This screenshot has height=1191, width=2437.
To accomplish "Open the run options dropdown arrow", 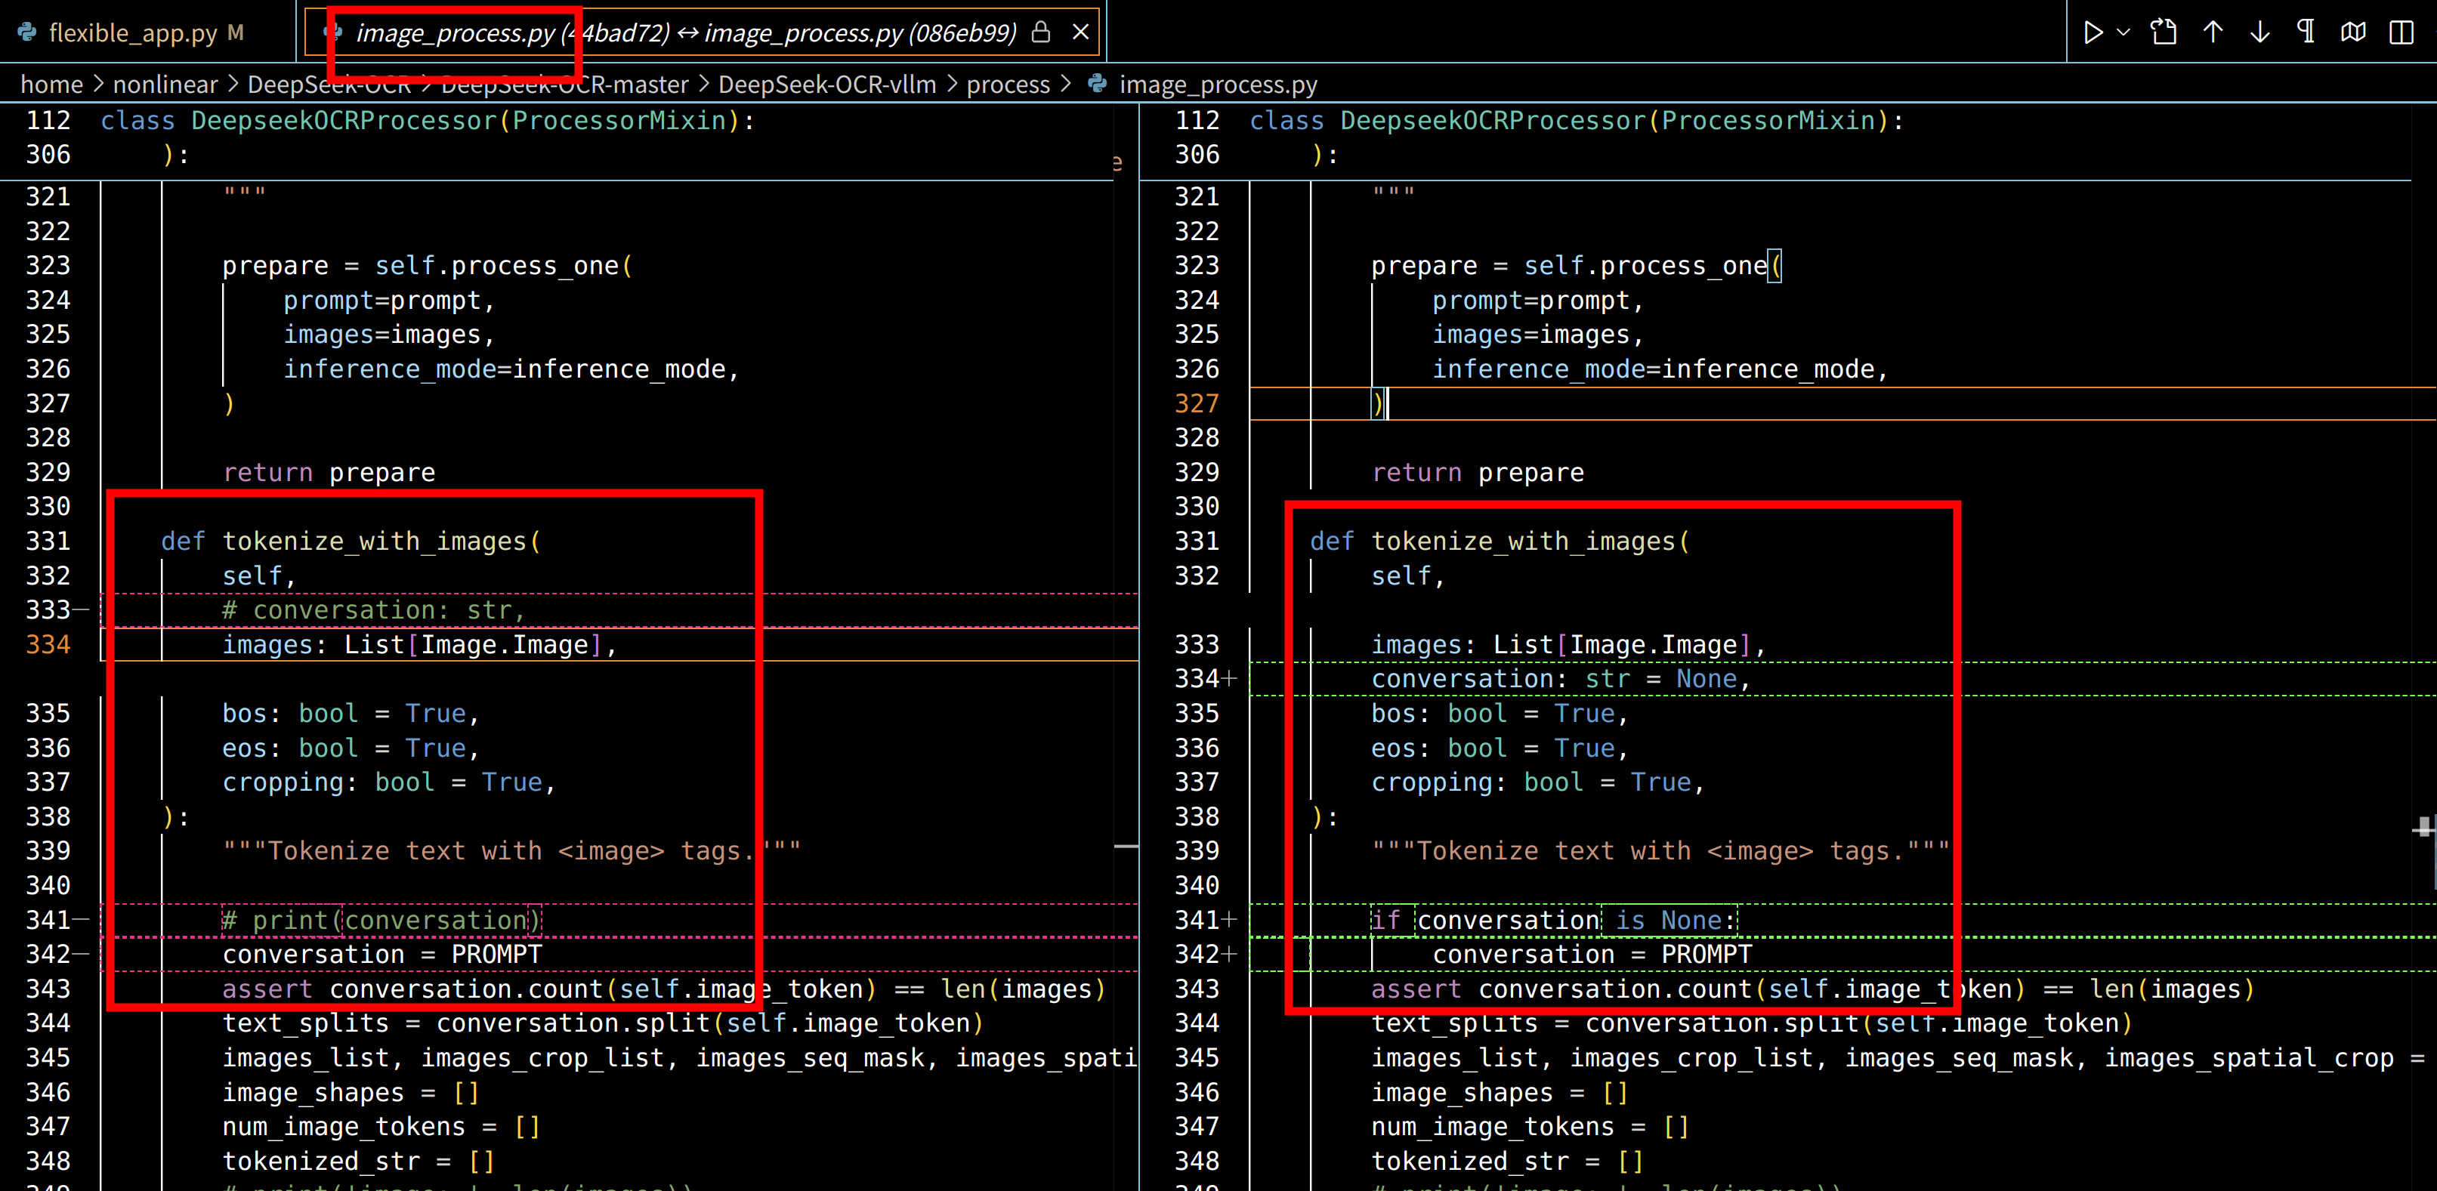I will pyautogui.click(x=2123, y=33).
